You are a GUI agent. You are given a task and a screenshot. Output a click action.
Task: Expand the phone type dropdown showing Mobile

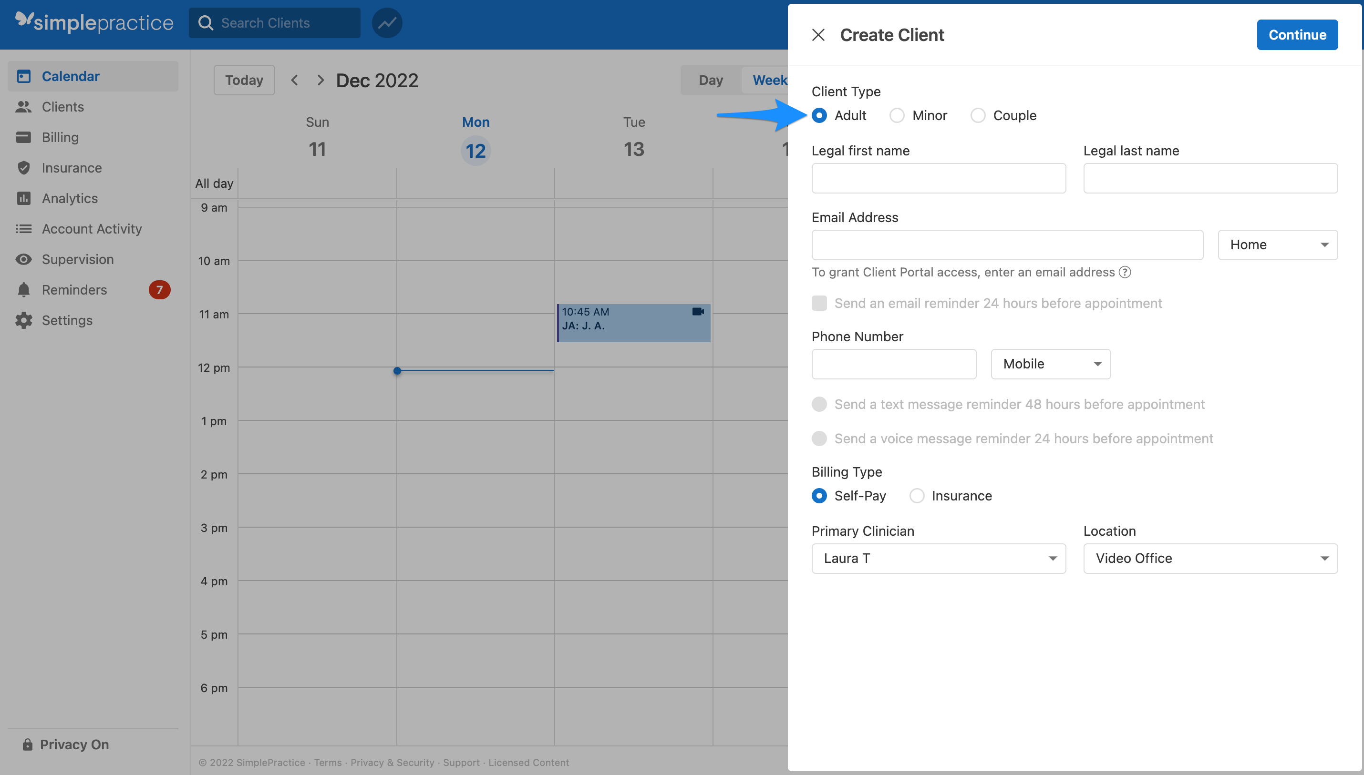click(1050, 364)
